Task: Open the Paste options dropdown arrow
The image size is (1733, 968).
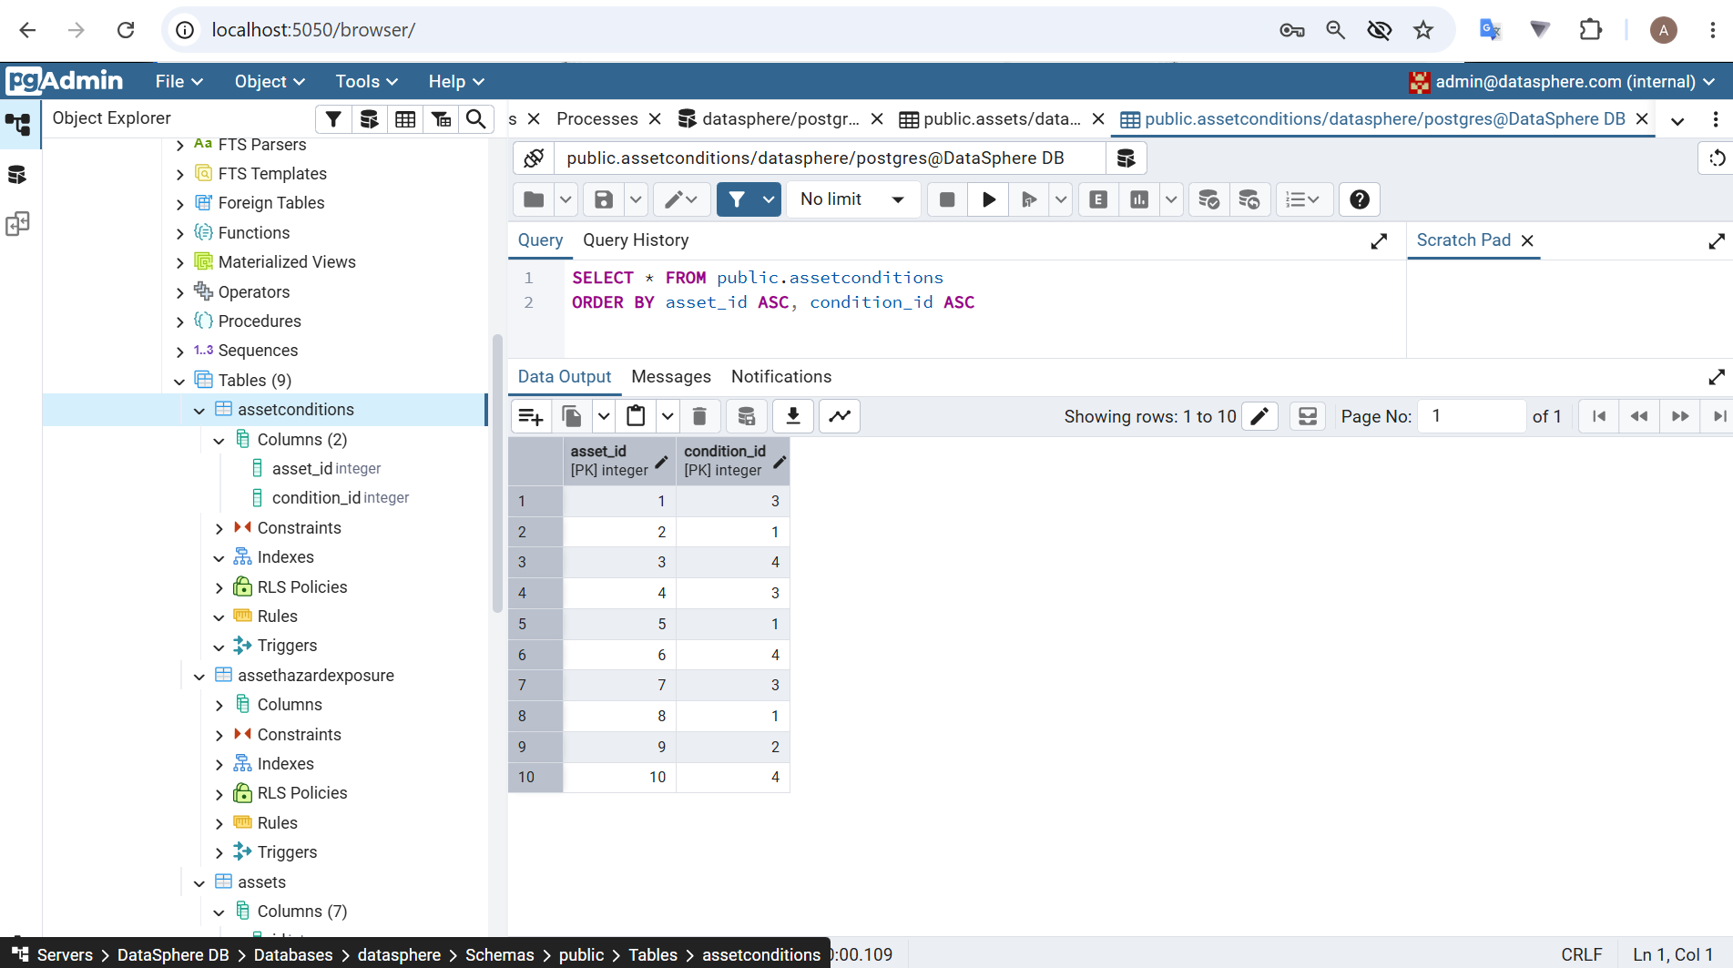Action: click(x=668, y=416)
